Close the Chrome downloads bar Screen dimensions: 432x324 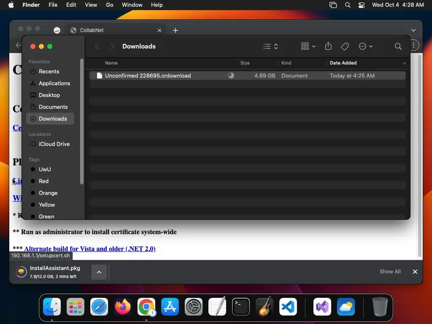tap(415, 272)
